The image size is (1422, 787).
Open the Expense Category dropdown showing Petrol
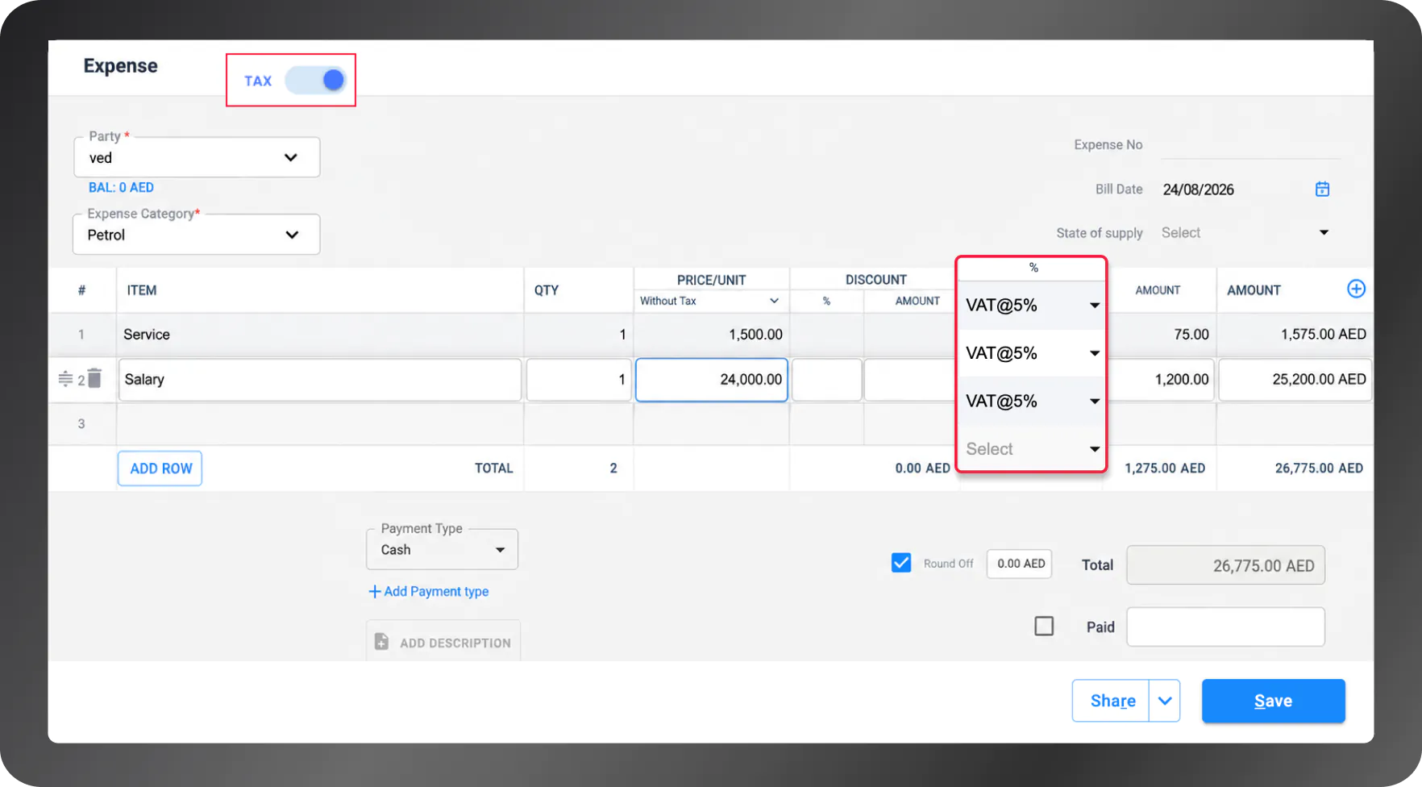coord(197,235)
